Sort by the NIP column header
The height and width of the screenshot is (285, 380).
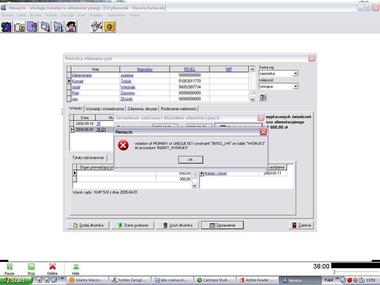tap(229, 69)
